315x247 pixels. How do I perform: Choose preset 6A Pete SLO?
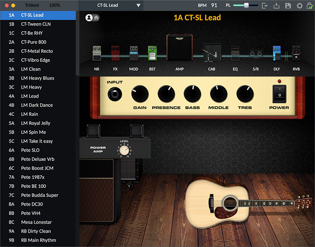click(x=30, y=150)
